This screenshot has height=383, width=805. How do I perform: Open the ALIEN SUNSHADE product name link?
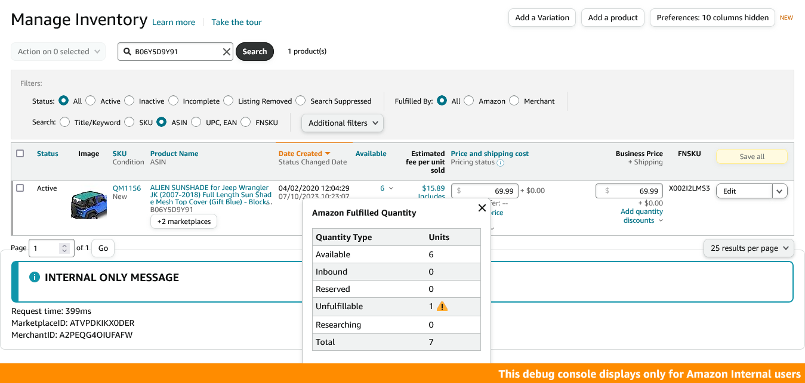click(211, 195)
